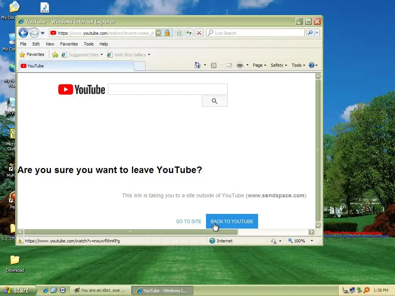Open Suggested Sites link
Viewport: 395px width, 296px height.
[82, 55]
